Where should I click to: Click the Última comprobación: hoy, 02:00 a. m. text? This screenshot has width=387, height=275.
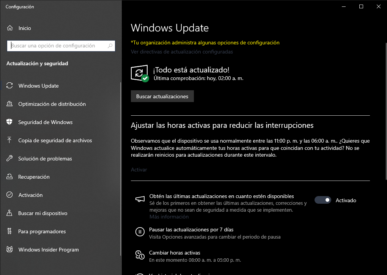click(198, 79)
